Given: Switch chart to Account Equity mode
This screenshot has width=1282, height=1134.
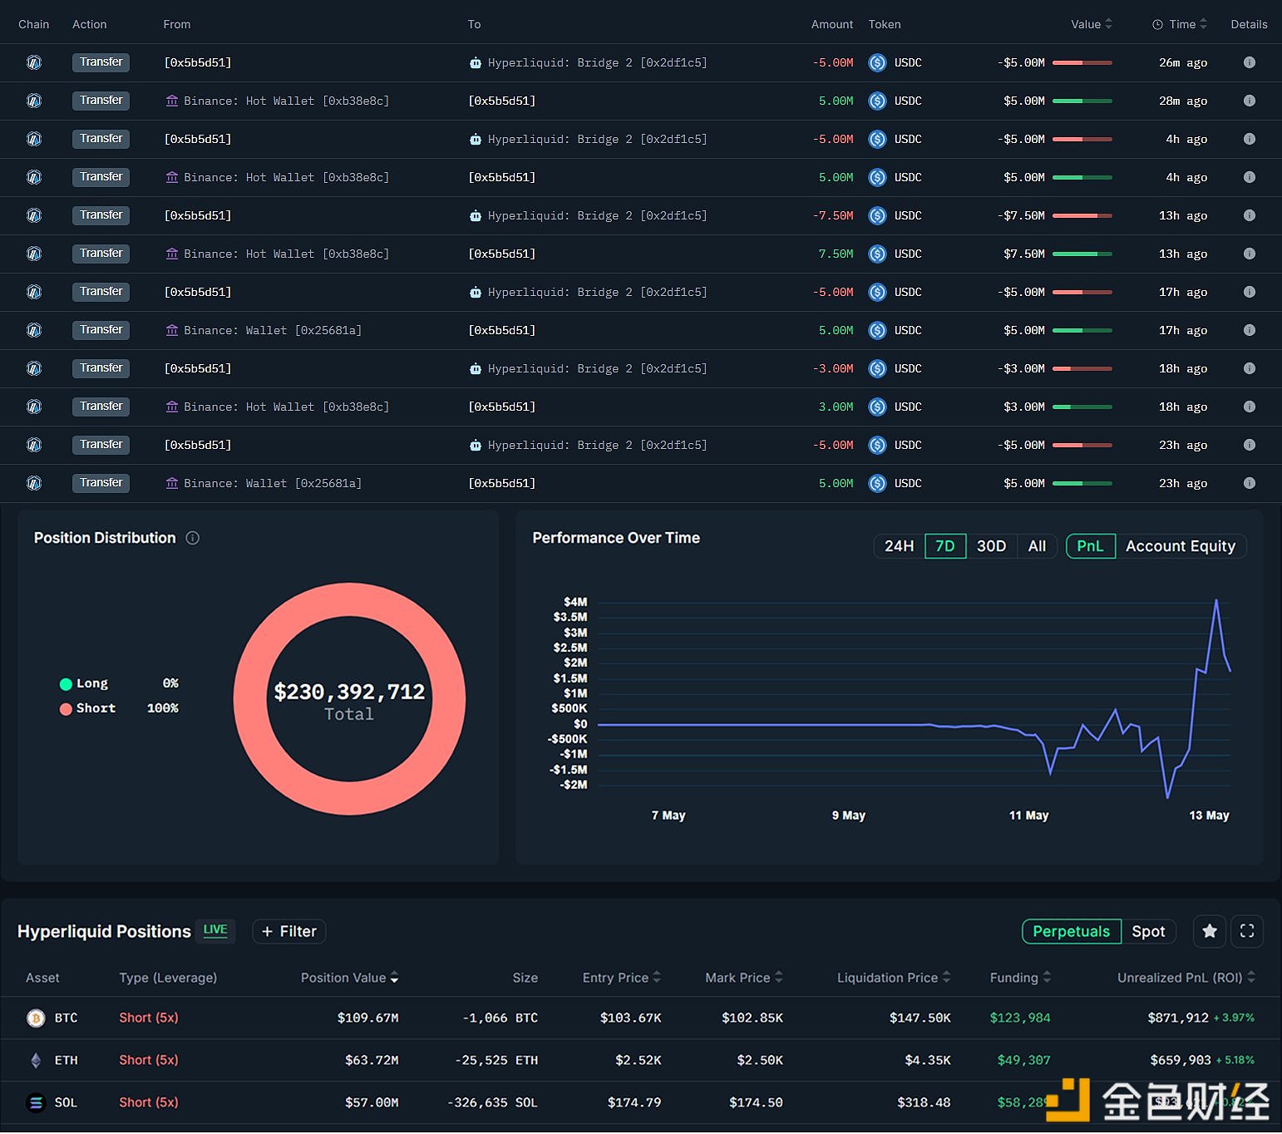Looking at the screenshot, I should pyautogui.click(x=1180, y=546).
